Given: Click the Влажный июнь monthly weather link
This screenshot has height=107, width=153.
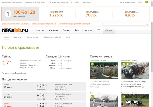Looking at the screenshot, I should tap(21, 73).
